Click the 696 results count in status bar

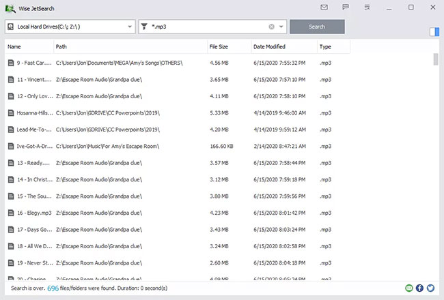pos(53,288)
